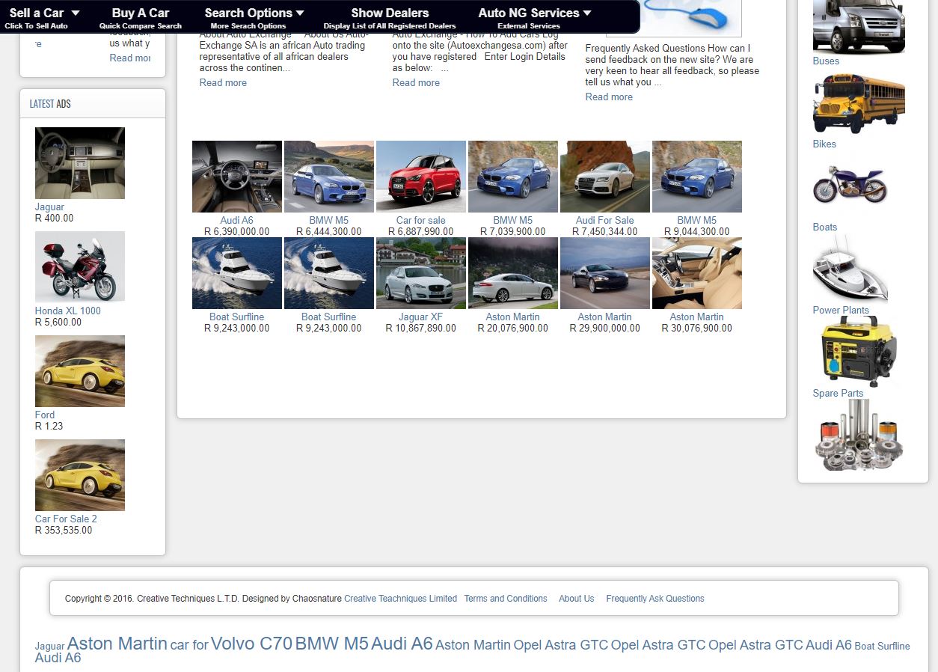Click the yellow power generator icon
Screen dimensions: 938x672
(x=858, y=351)
